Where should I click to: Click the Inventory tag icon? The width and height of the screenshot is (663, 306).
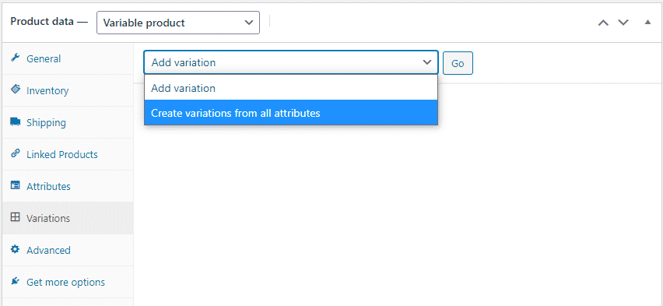(x=16, y=90)
